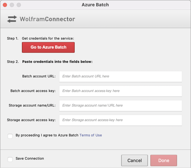The image size is (191, 168).
Task: Click the WolframConnector brand text
Action: tap(47, 19)
